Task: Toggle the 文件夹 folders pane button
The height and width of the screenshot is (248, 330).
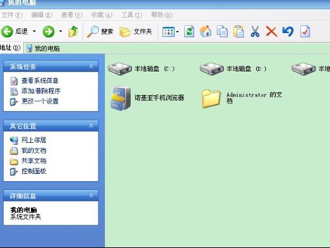Action: [x=136, y=32]
